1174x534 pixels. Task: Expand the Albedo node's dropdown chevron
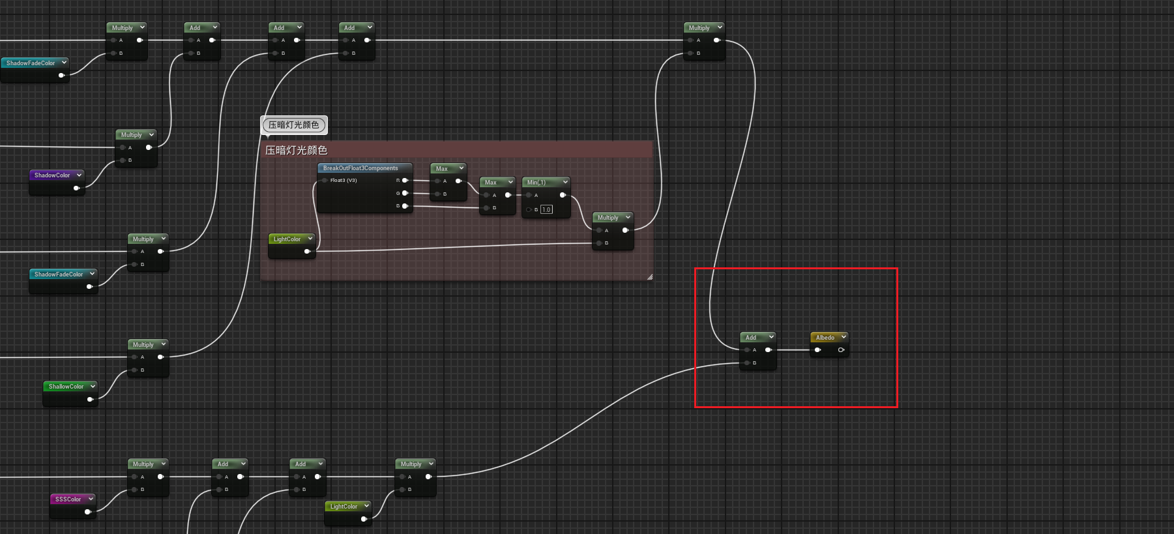[x=844, y=337]
